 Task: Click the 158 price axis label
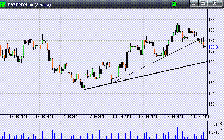coord(212,72)
